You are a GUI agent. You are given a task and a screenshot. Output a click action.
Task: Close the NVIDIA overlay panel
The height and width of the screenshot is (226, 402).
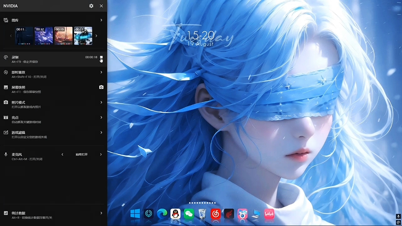point(101,6)
